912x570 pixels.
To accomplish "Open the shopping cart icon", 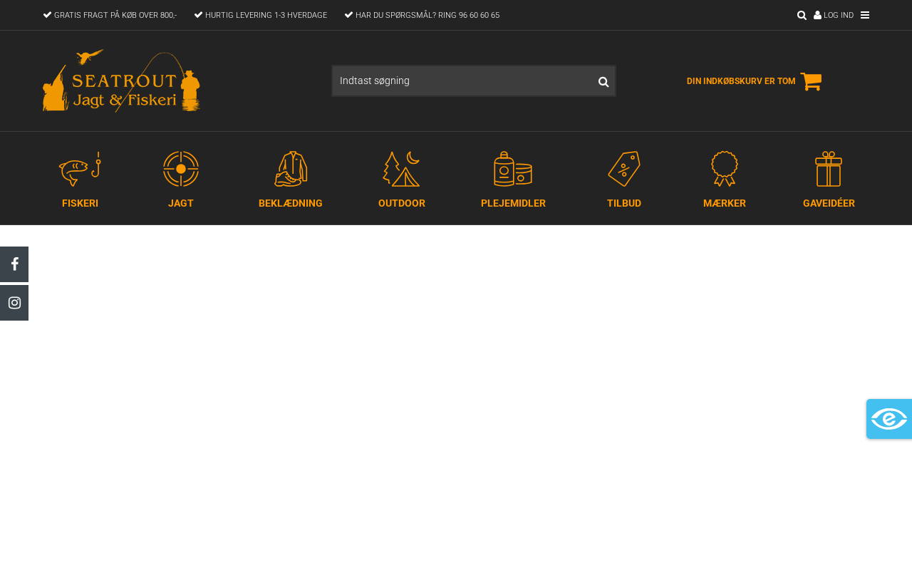I will coord(811,81).
